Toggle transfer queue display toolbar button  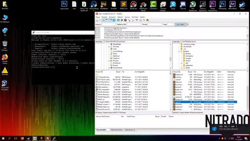[114, 20]
